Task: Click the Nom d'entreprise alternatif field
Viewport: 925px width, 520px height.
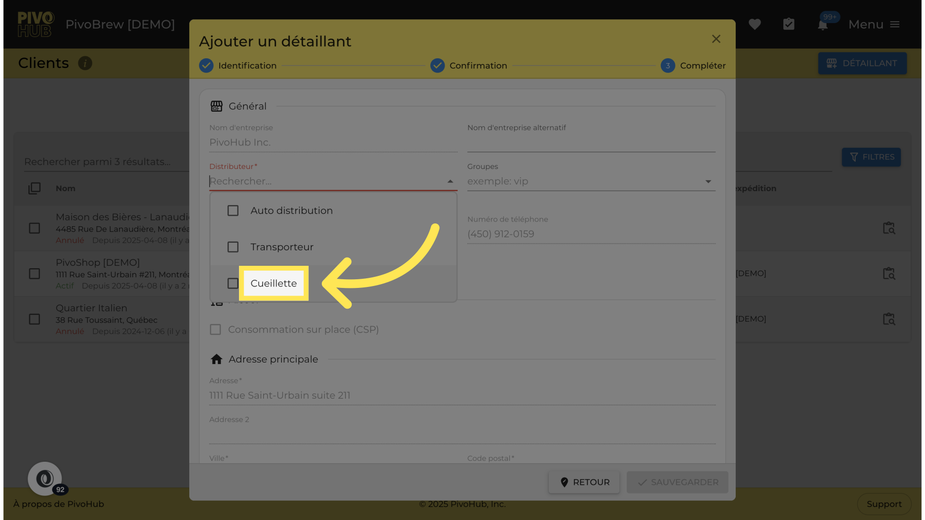Action: pyautogui.click(x=591, y=143)
